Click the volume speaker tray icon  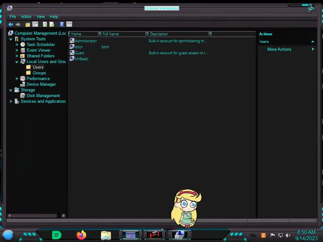coord(288,235)
